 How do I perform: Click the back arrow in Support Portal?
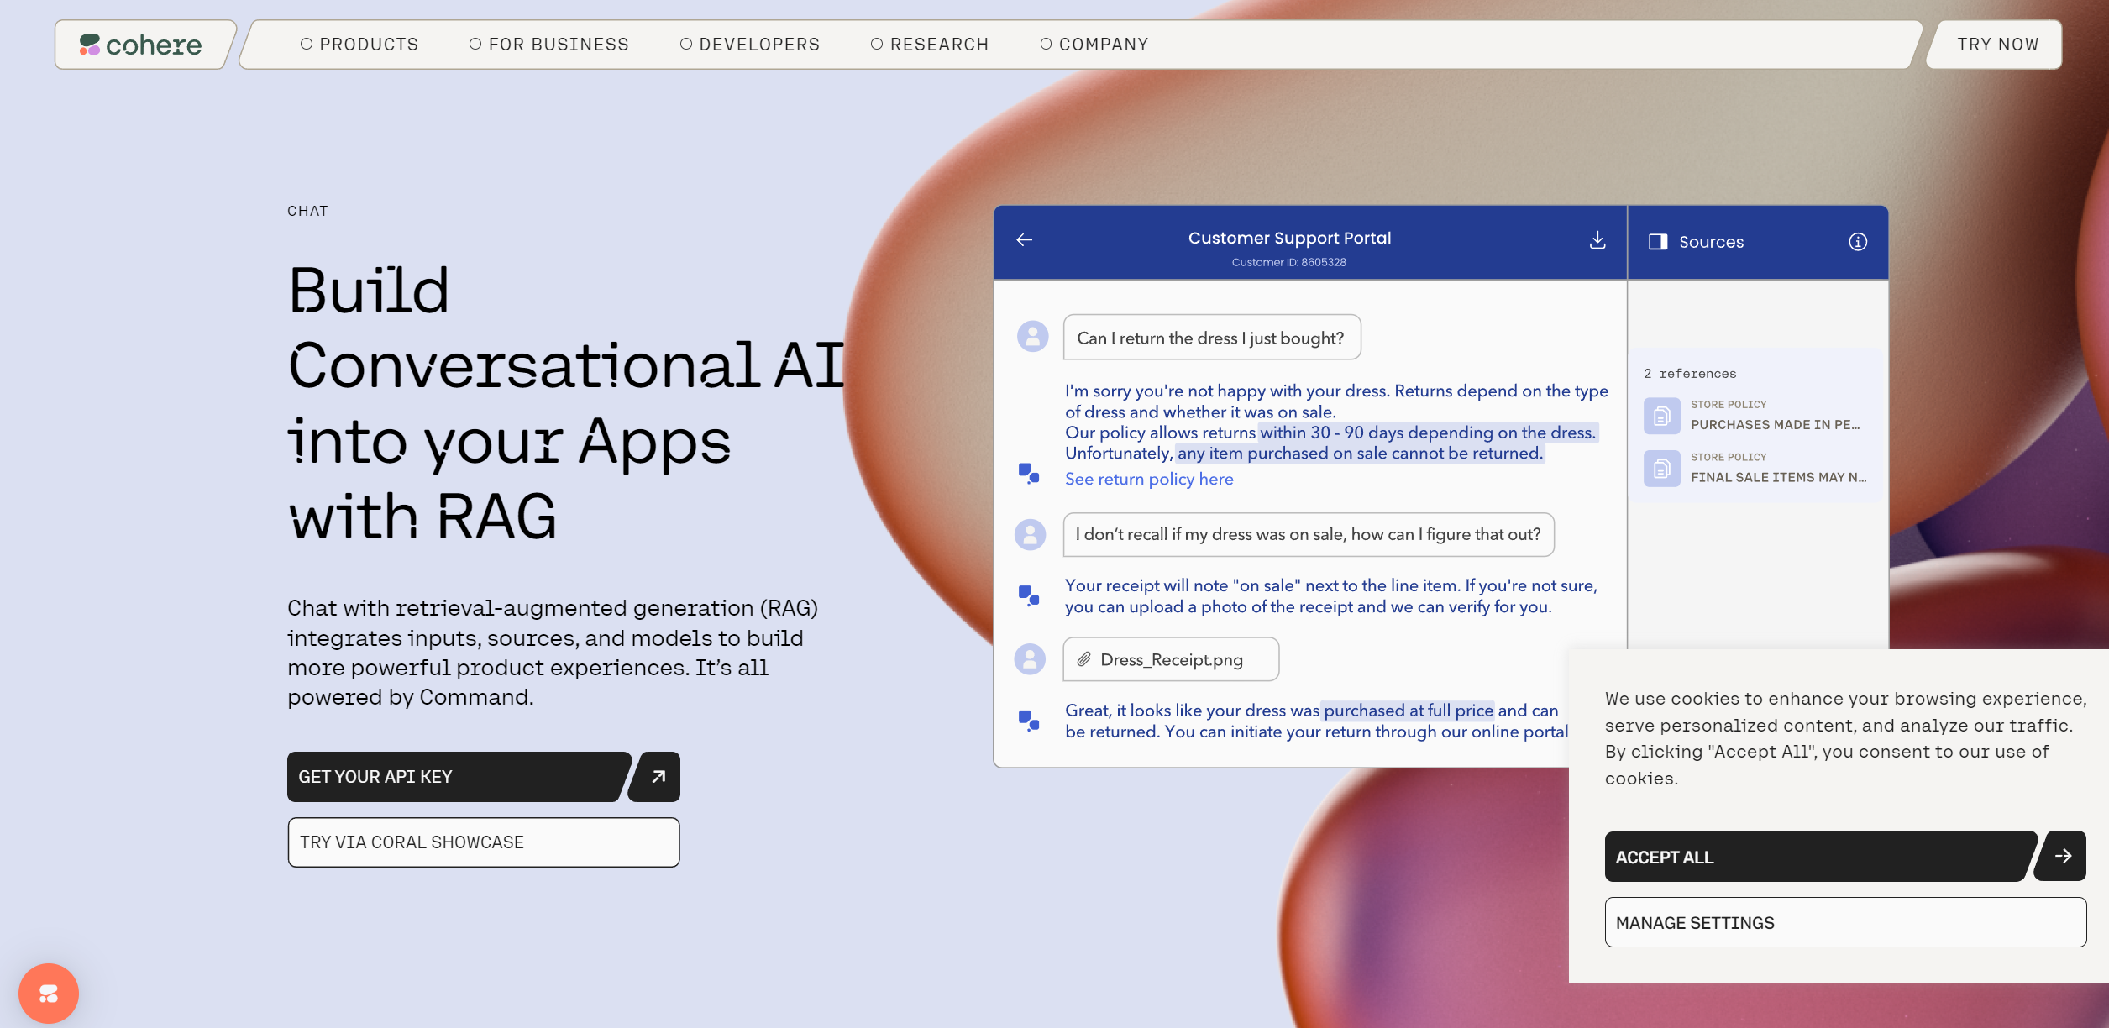pos(1024,240)
